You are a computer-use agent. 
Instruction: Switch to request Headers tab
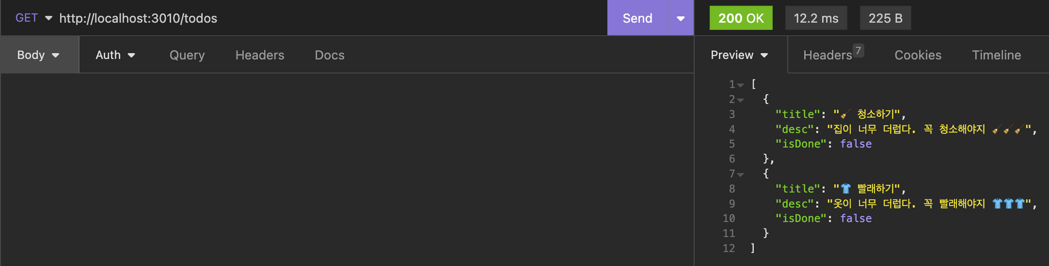260,55
